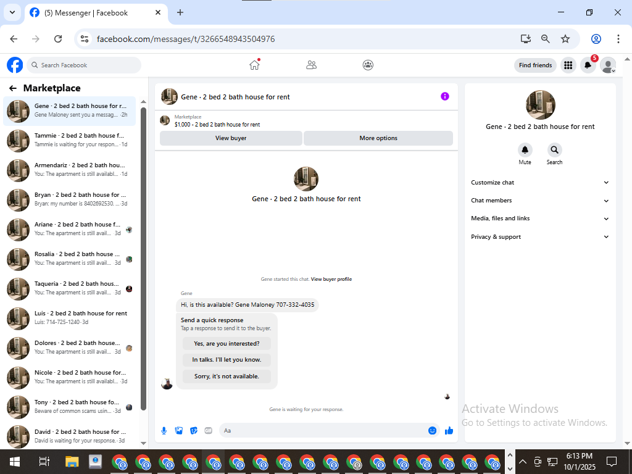Open the emoji picker in message box
Screen dimensions: 632x474
tap(432, 430)
